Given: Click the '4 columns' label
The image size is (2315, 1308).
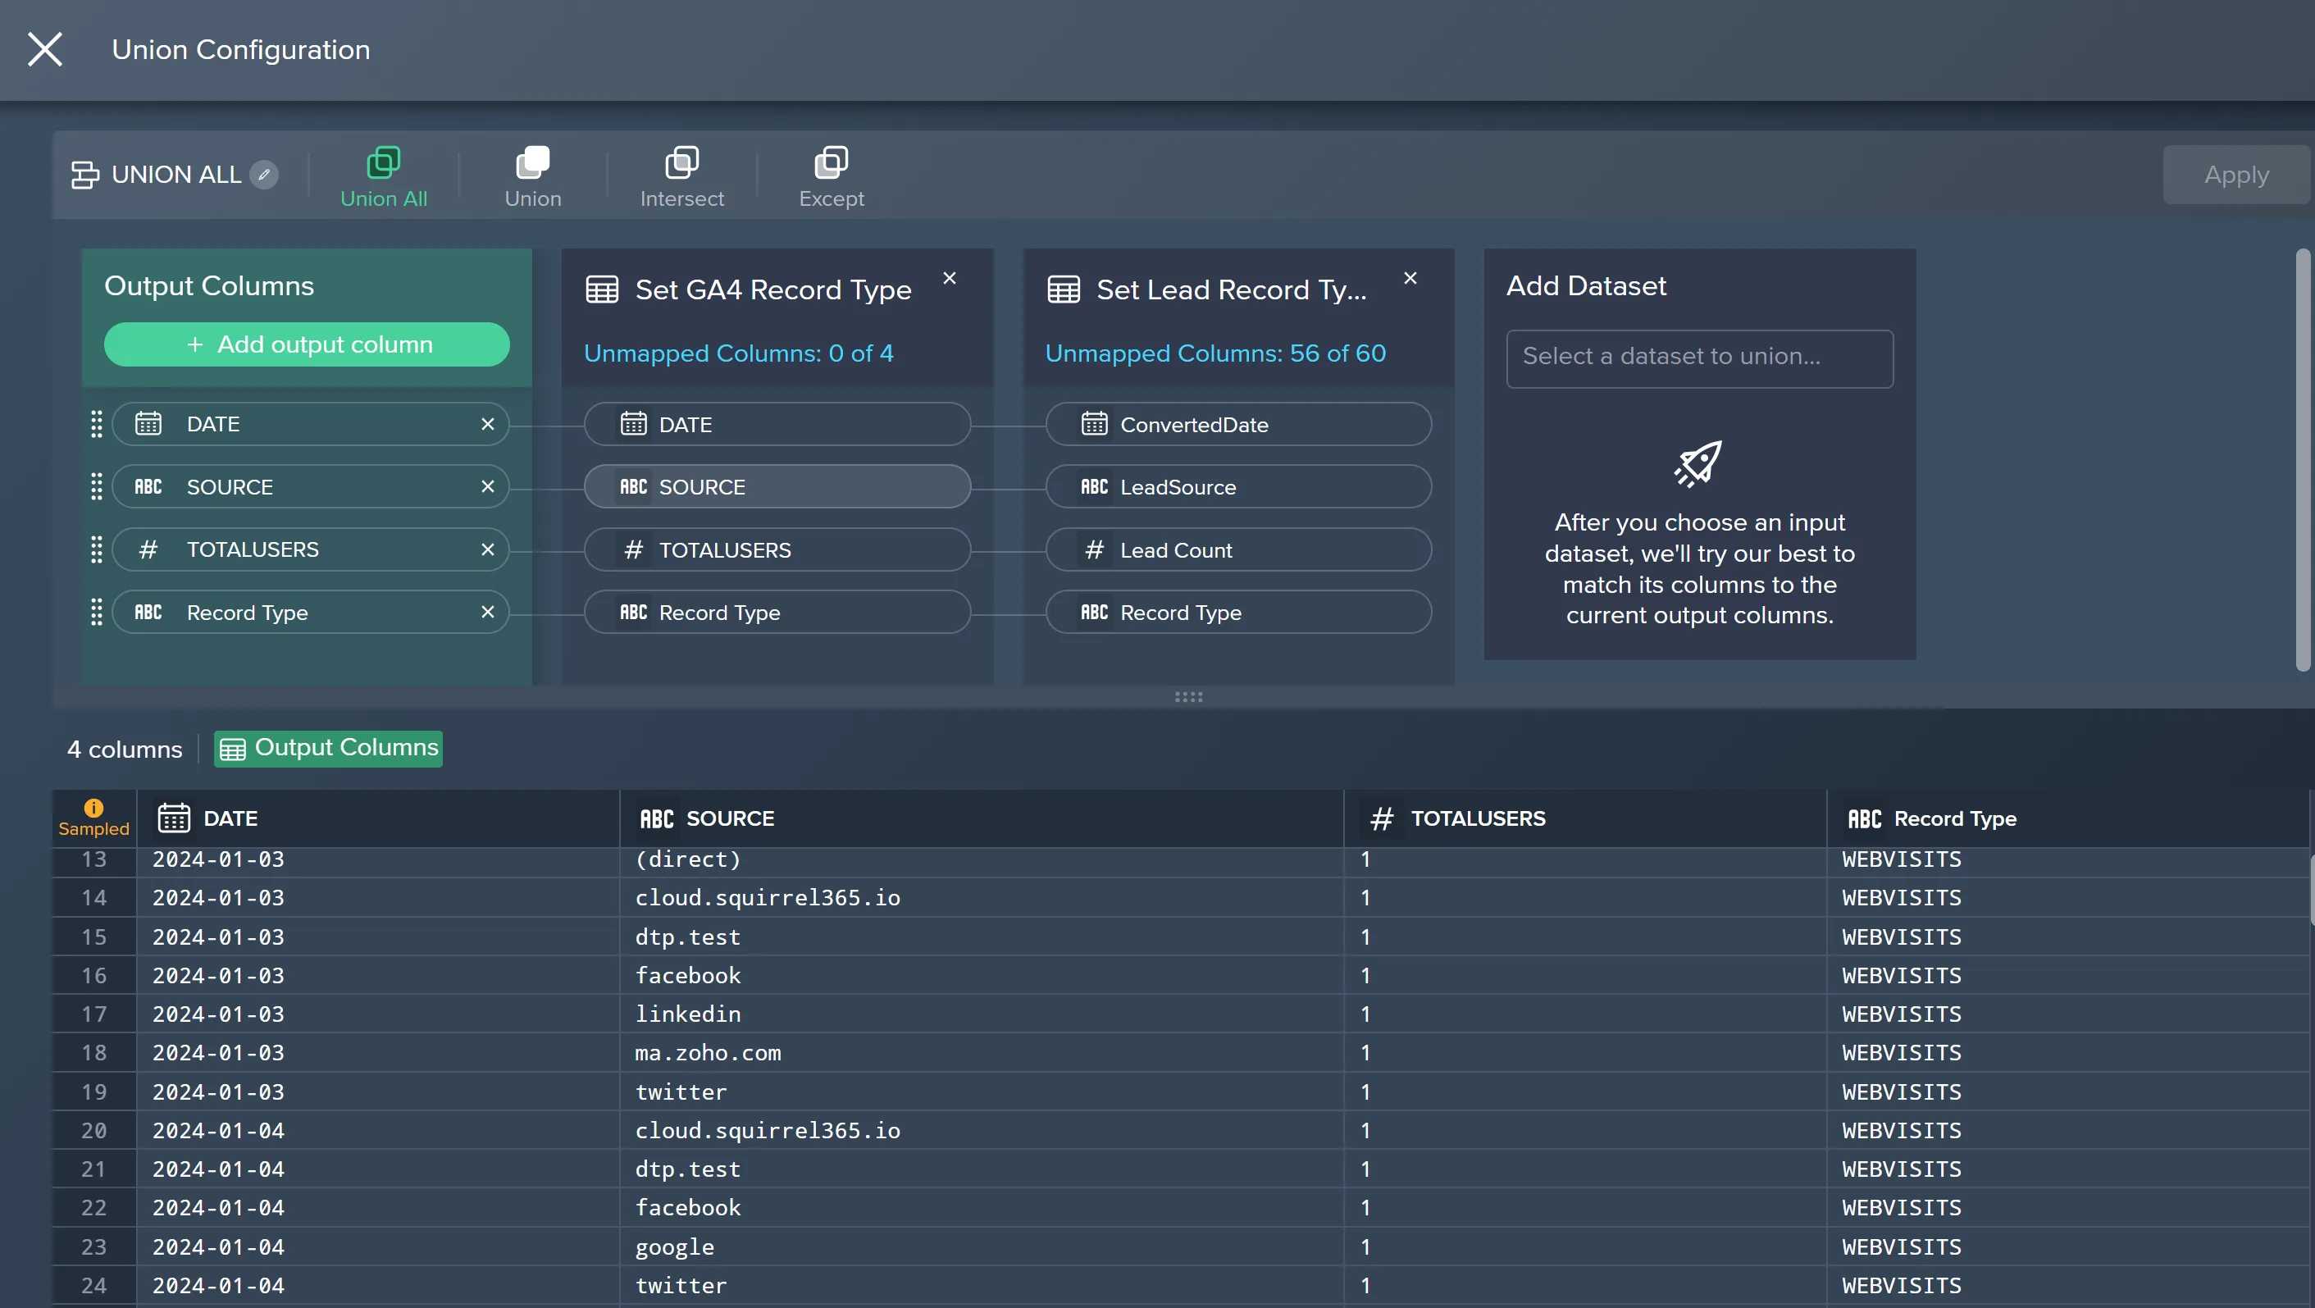Looking at the screenshot, I should [x=125, y=749].
